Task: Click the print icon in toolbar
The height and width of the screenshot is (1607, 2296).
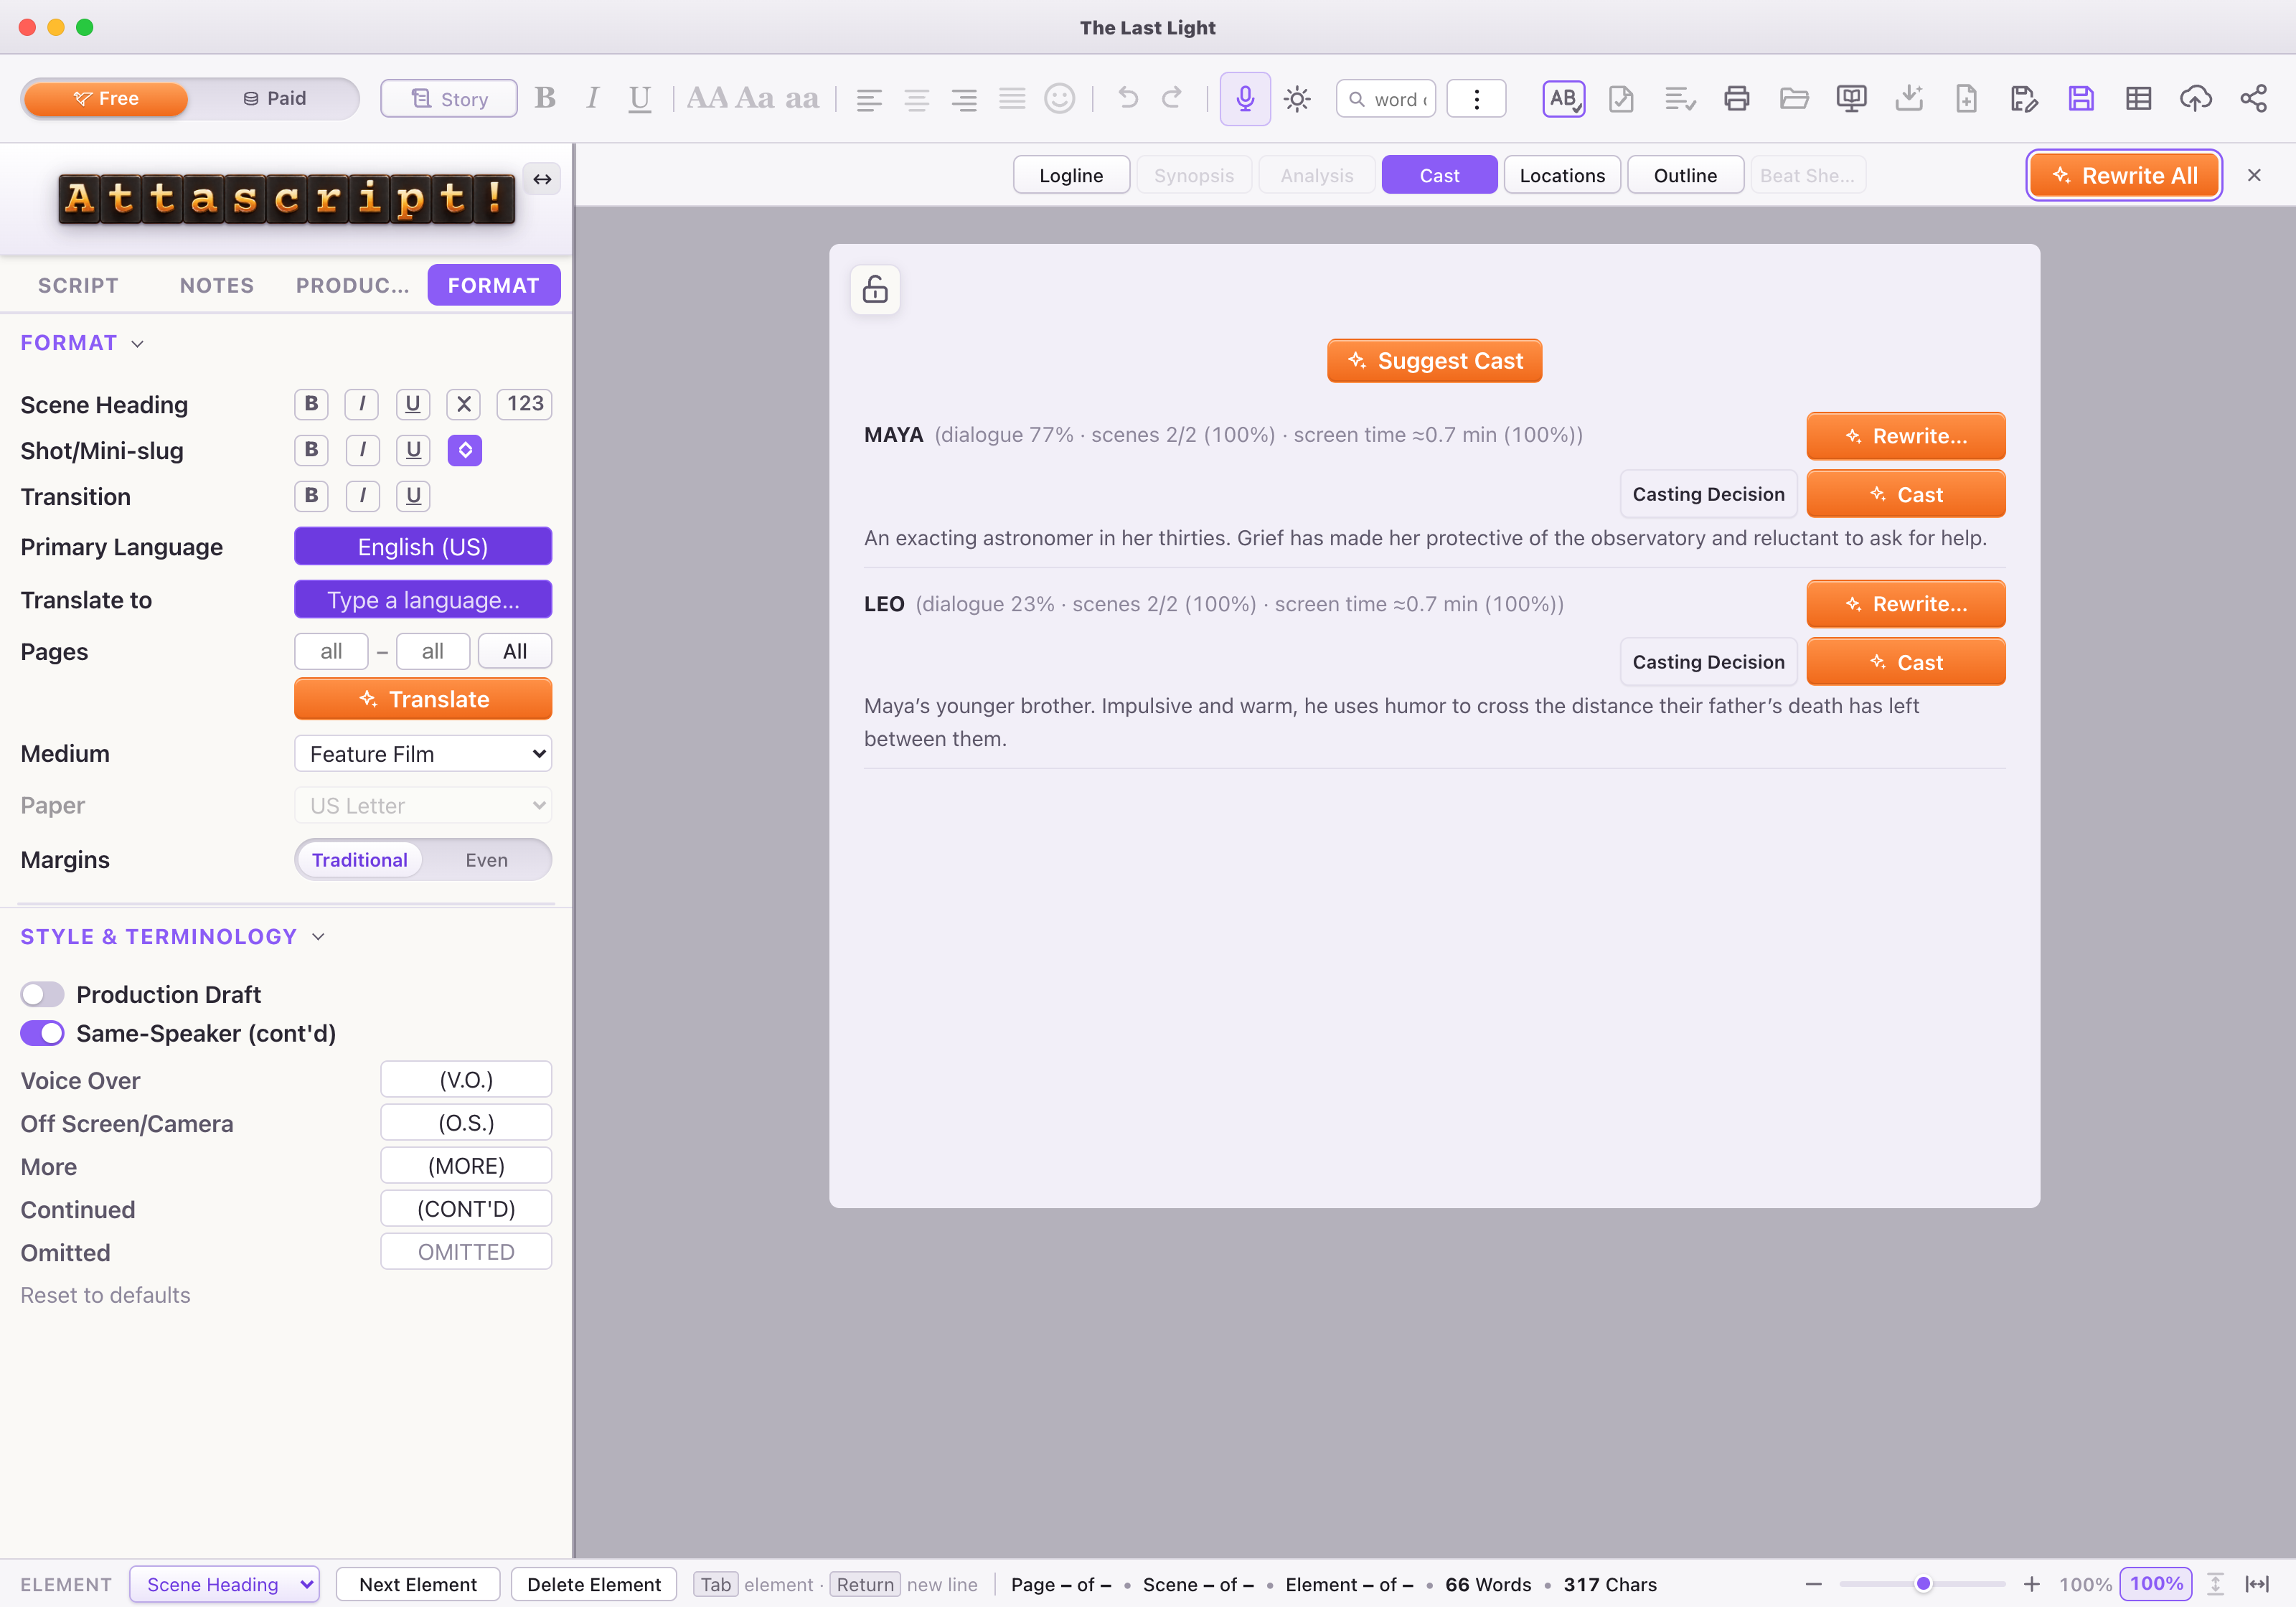Action: (1737, 98)
